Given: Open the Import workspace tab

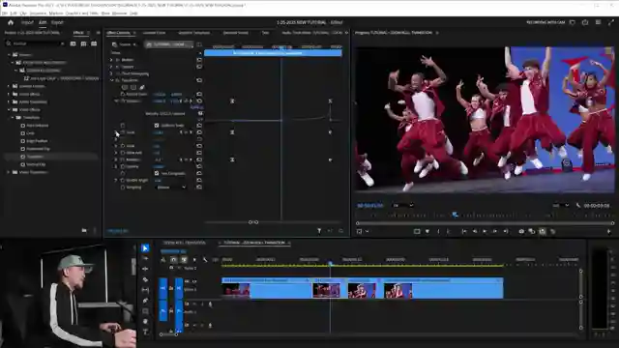Looking at the screenshot, I should pos(27,23).
